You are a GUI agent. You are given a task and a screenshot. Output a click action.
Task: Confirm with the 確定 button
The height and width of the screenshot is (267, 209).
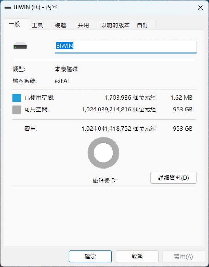90,256
